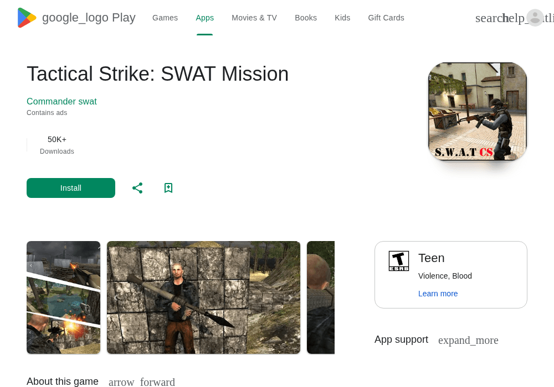Open the search icon in header

click(x=489, y=18)
